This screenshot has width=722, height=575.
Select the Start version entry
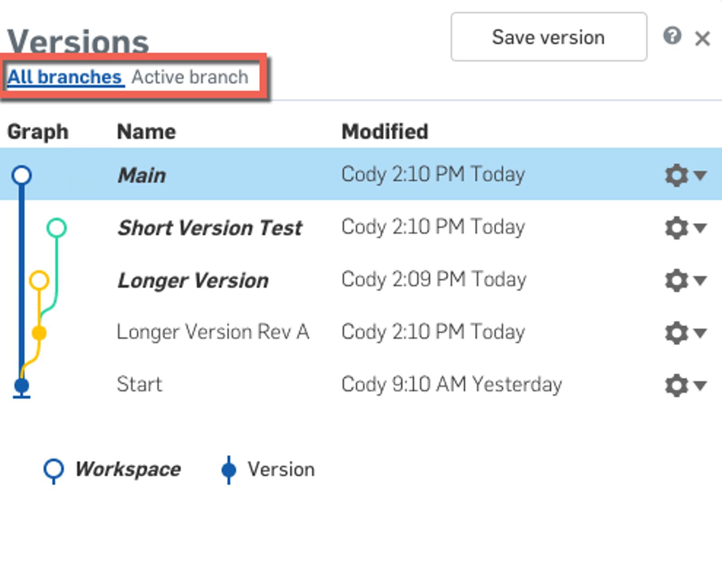coord(139,385)
